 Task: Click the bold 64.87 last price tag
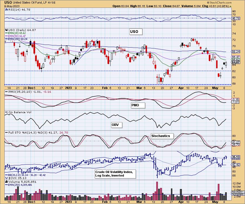click(236, 62)
